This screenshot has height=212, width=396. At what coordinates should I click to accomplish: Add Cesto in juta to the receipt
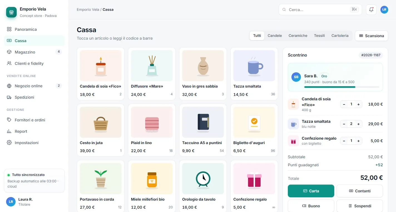coord(101,130)
